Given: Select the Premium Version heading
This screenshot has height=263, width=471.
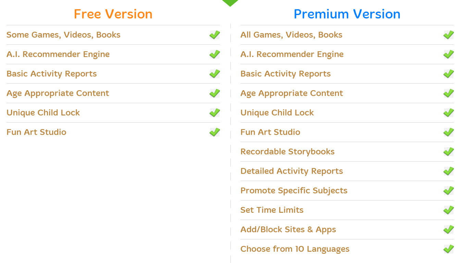Looking at the screenshot, I should point(347,14).
